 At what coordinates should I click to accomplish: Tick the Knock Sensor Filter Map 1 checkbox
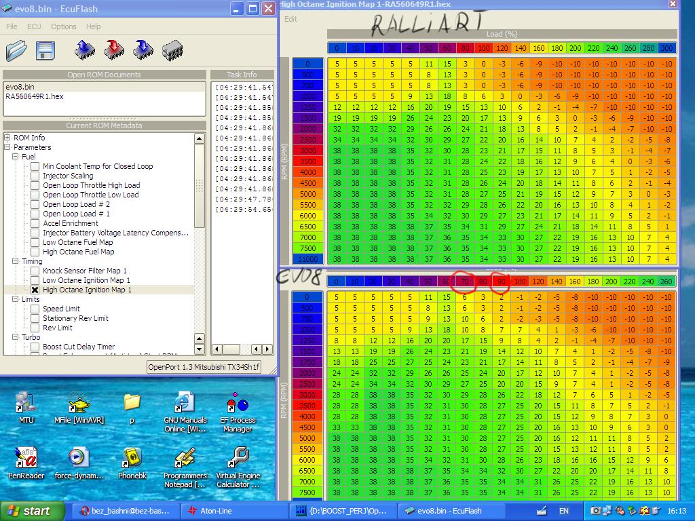(35, 271)
